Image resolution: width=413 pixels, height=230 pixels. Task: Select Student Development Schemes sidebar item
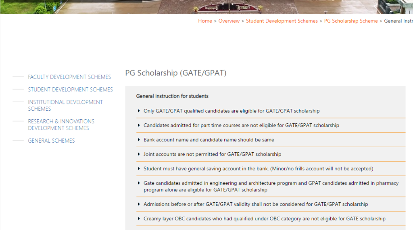(x=70, y=89)
